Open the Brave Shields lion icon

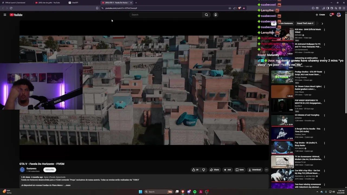(x=239, y=8)
